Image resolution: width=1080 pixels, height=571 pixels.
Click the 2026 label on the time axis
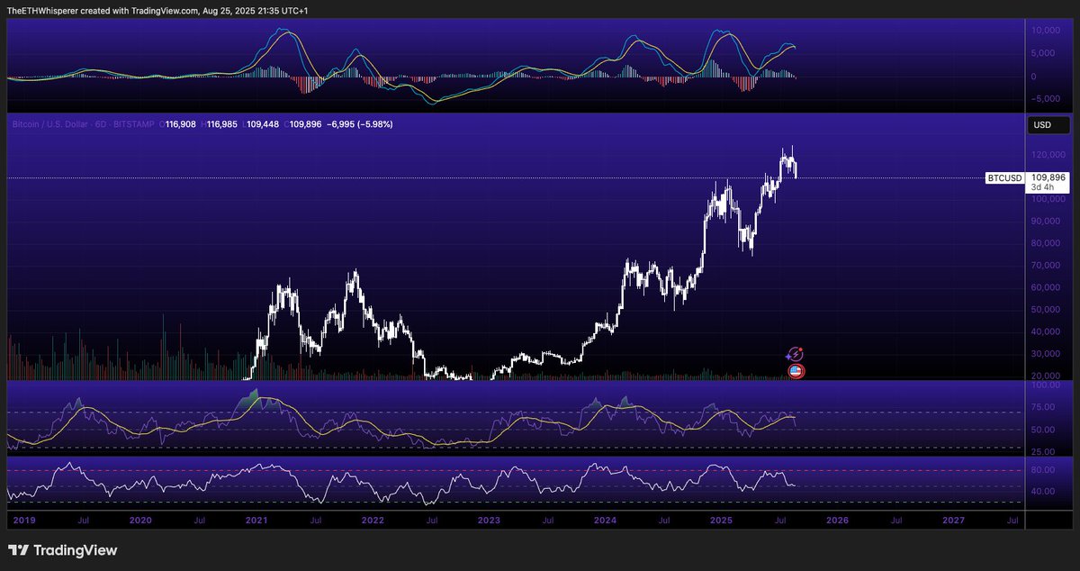click(x=837, y=521)
